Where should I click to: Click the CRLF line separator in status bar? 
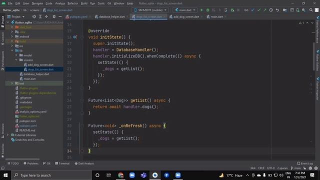coord(261,168)
